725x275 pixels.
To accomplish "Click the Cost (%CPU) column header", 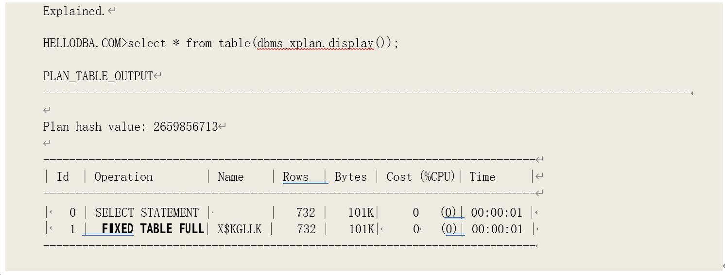I will [x=421, y=177].
